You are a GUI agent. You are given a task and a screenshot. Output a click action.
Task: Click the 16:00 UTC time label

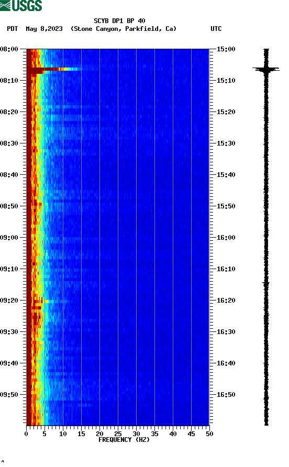[226, 238]
